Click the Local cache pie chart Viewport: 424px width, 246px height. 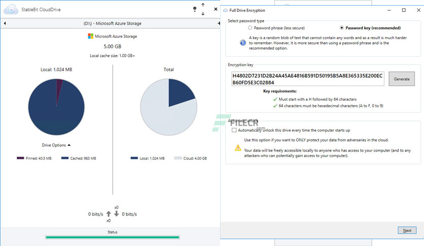56,107
